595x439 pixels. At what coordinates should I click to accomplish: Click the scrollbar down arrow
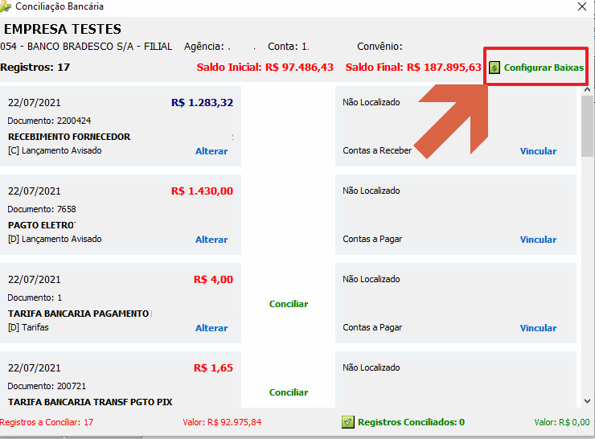point(587,401)
